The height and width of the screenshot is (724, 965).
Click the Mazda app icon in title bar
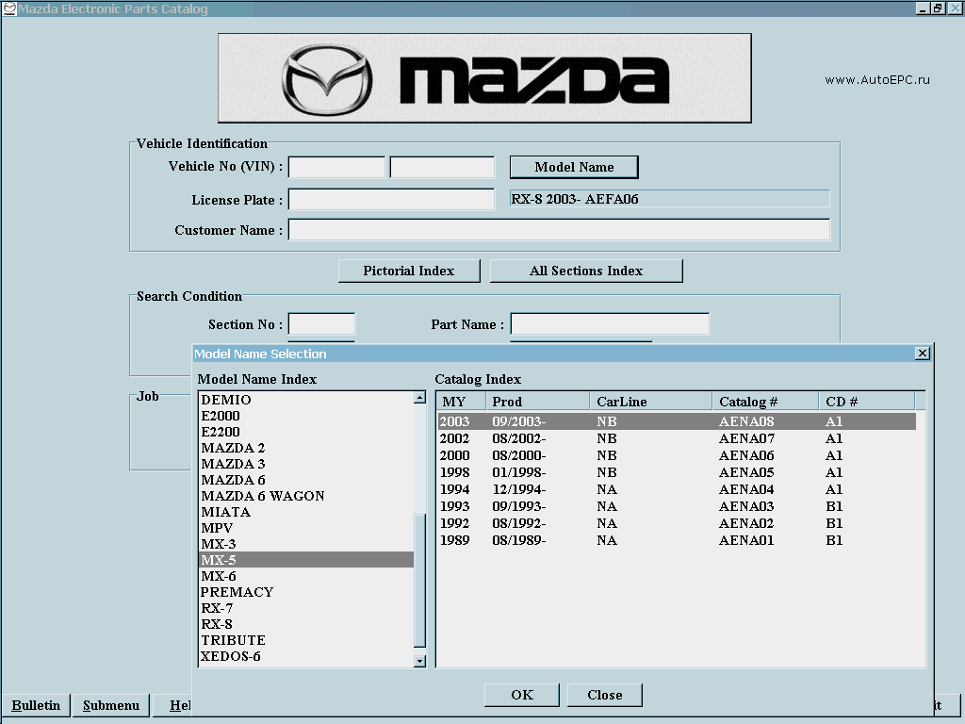9,8
